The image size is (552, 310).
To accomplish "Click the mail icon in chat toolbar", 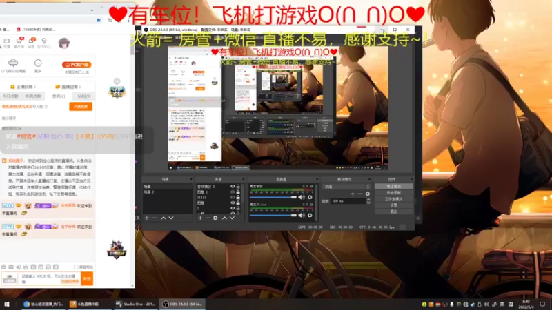I will [x=11, y=267].
